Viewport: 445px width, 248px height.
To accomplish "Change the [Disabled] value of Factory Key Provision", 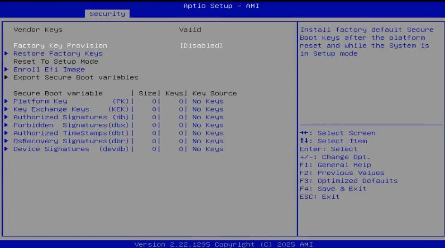I will pyautogui.click(x=201, y=46).
